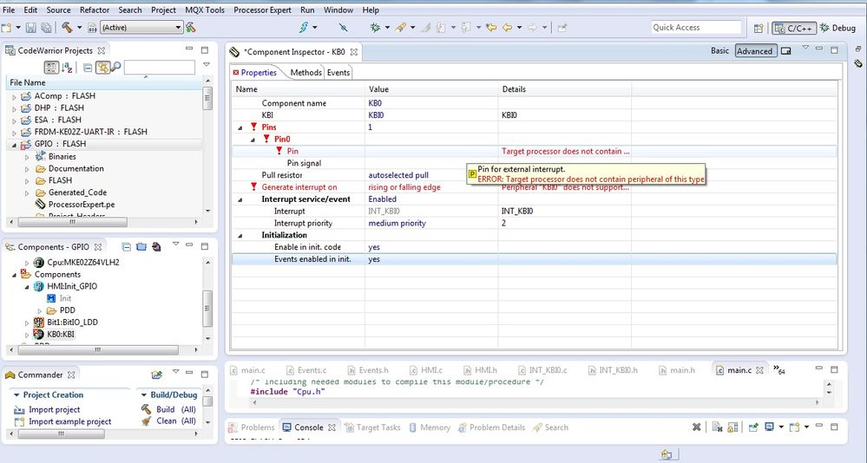
Task: Expand the Bit1:BitIO_LDD component
Action: coord(27,323)
